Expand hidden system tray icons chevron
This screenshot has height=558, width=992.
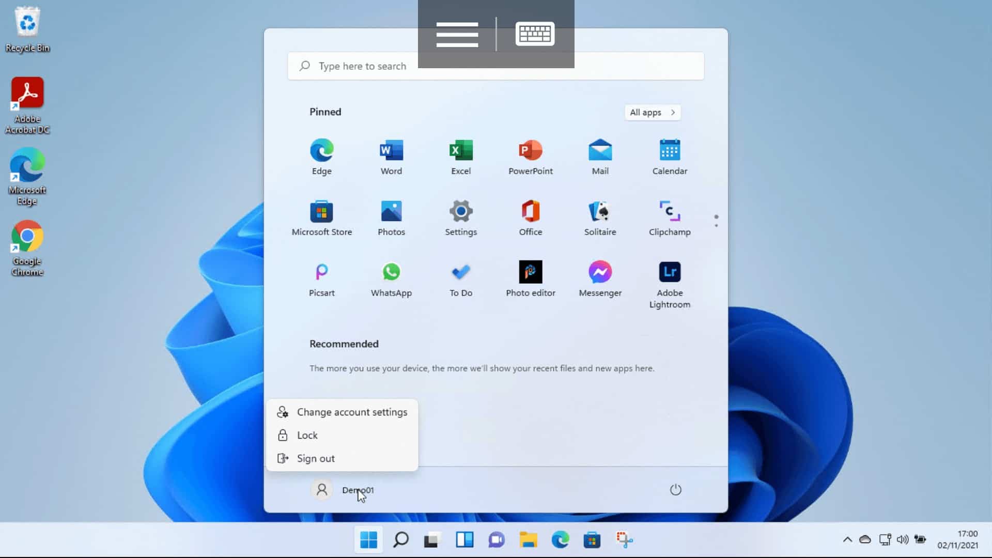coord(847,539)
